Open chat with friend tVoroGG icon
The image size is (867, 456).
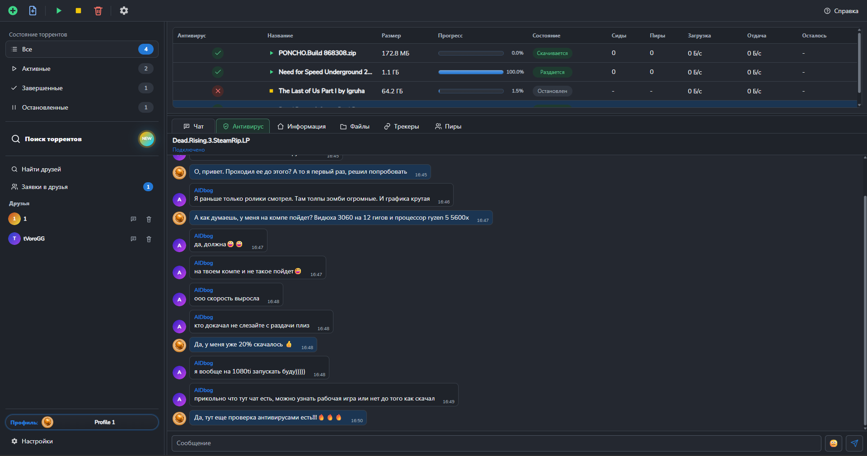pyautogui.click(x=133, y=239)
